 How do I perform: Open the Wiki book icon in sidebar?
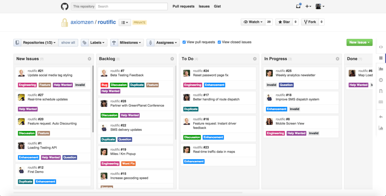381,102
